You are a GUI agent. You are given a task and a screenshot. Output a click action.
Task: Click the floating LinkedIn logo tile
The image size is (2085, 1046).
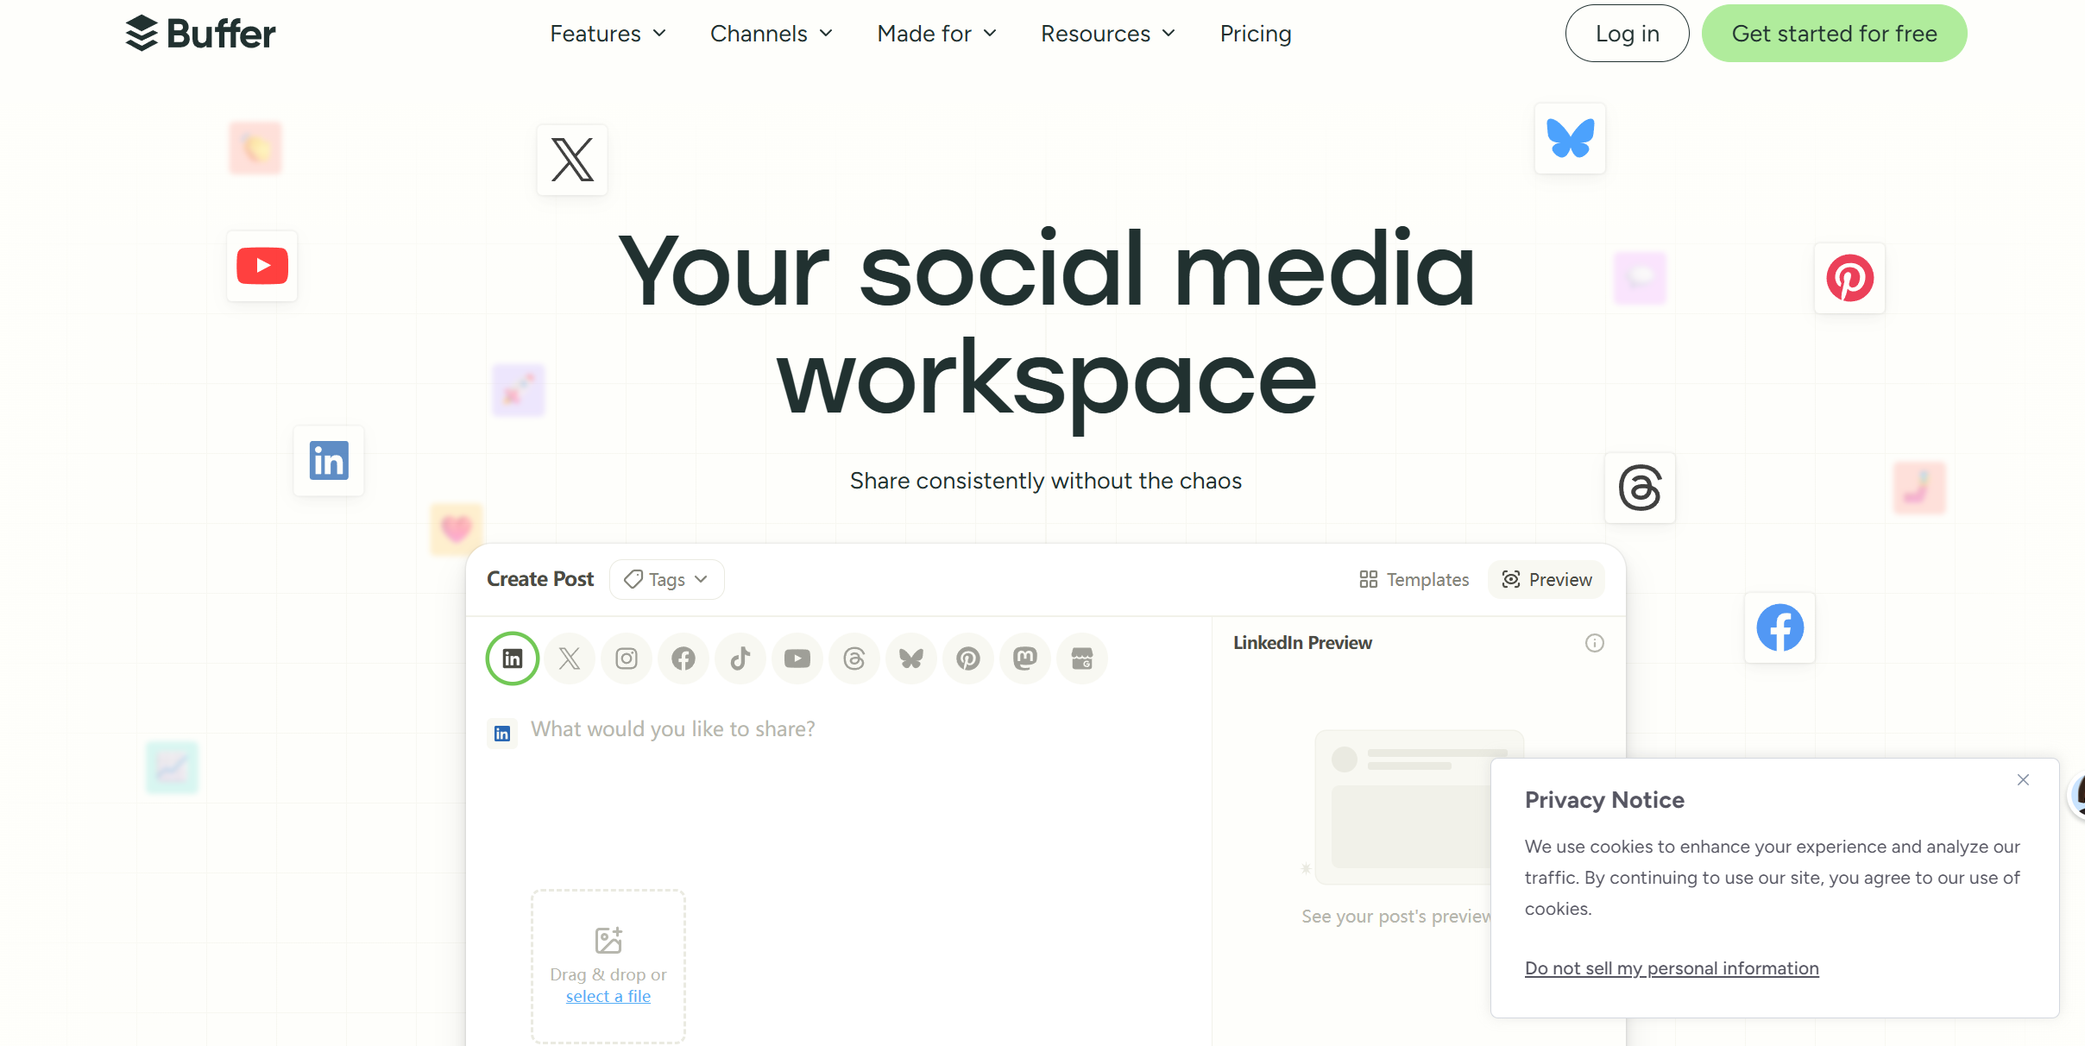(329, 460)
